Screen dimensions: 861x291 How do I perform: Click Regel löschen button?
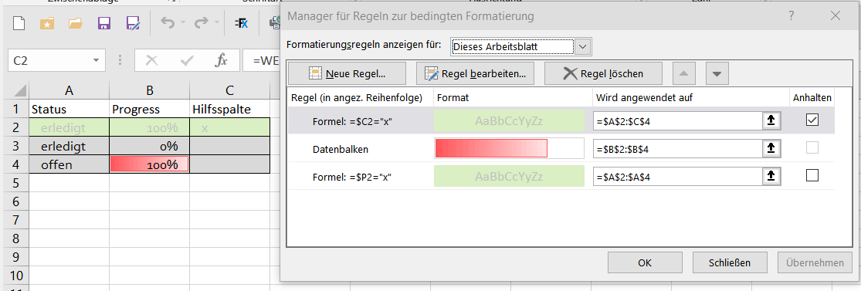(x=603, y=73)
